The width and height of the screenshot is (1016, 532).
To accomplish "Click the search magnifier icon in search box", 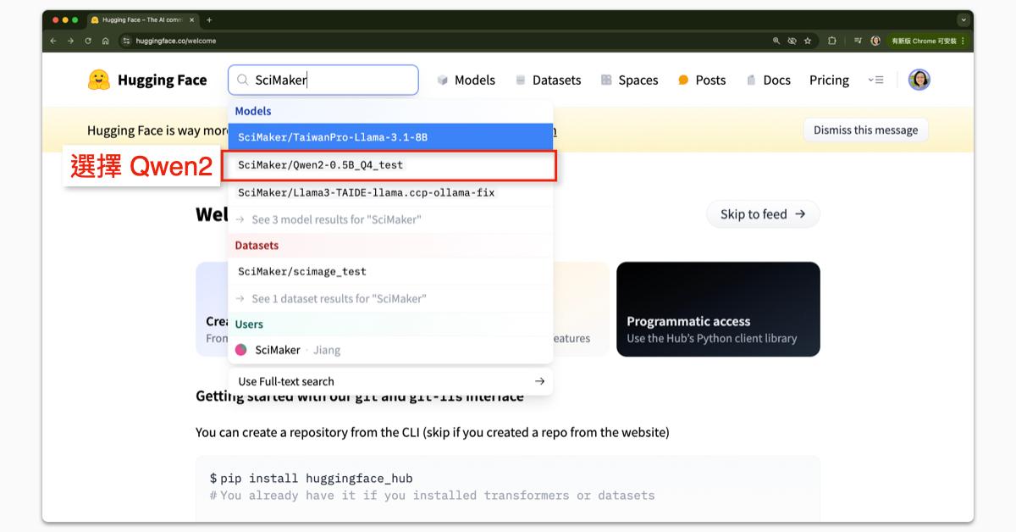I will (x=243, y=80).
